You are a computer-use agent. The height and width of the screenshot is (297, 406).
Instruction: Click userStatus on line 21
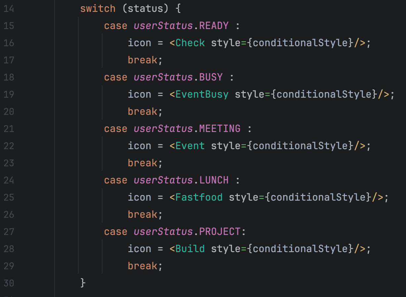163,128
